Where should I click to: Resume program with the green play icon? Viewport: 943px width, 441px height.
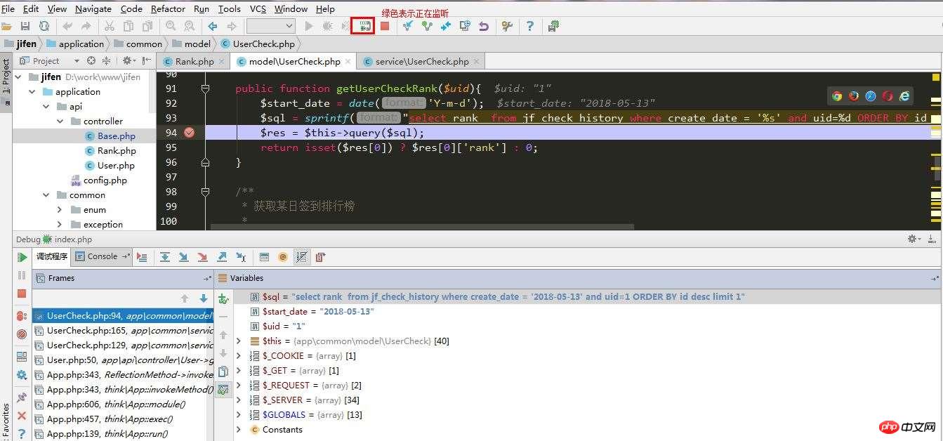(22, 258)
